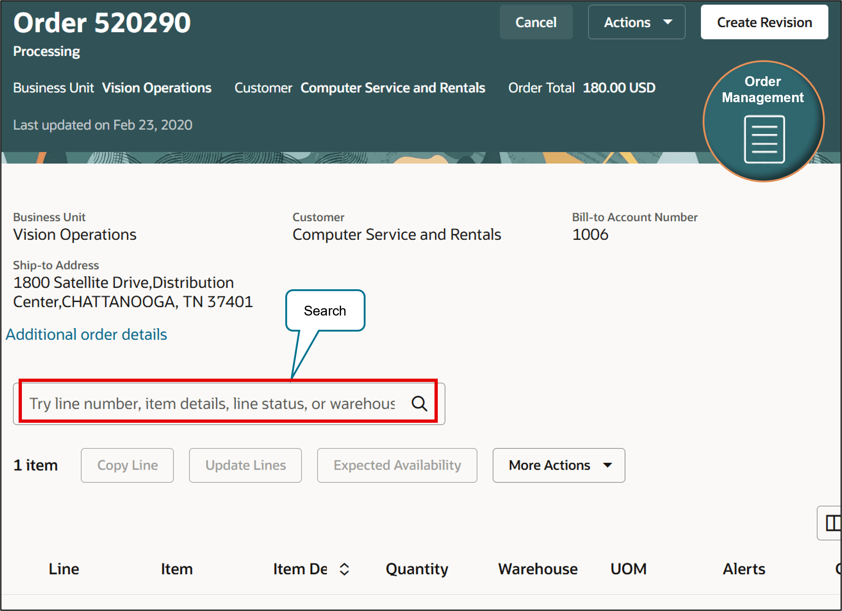The height and width of the screenshot is (611, 842).
Task: Expand the More Actions dropdown
Action: (x=559, y=465)
